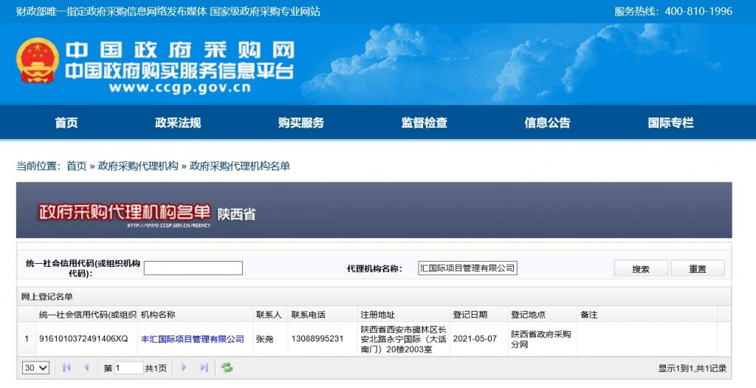The width and height of the screenshot is (756, 388).
Task: Click the 搜索 button
Action: [641, 268]
